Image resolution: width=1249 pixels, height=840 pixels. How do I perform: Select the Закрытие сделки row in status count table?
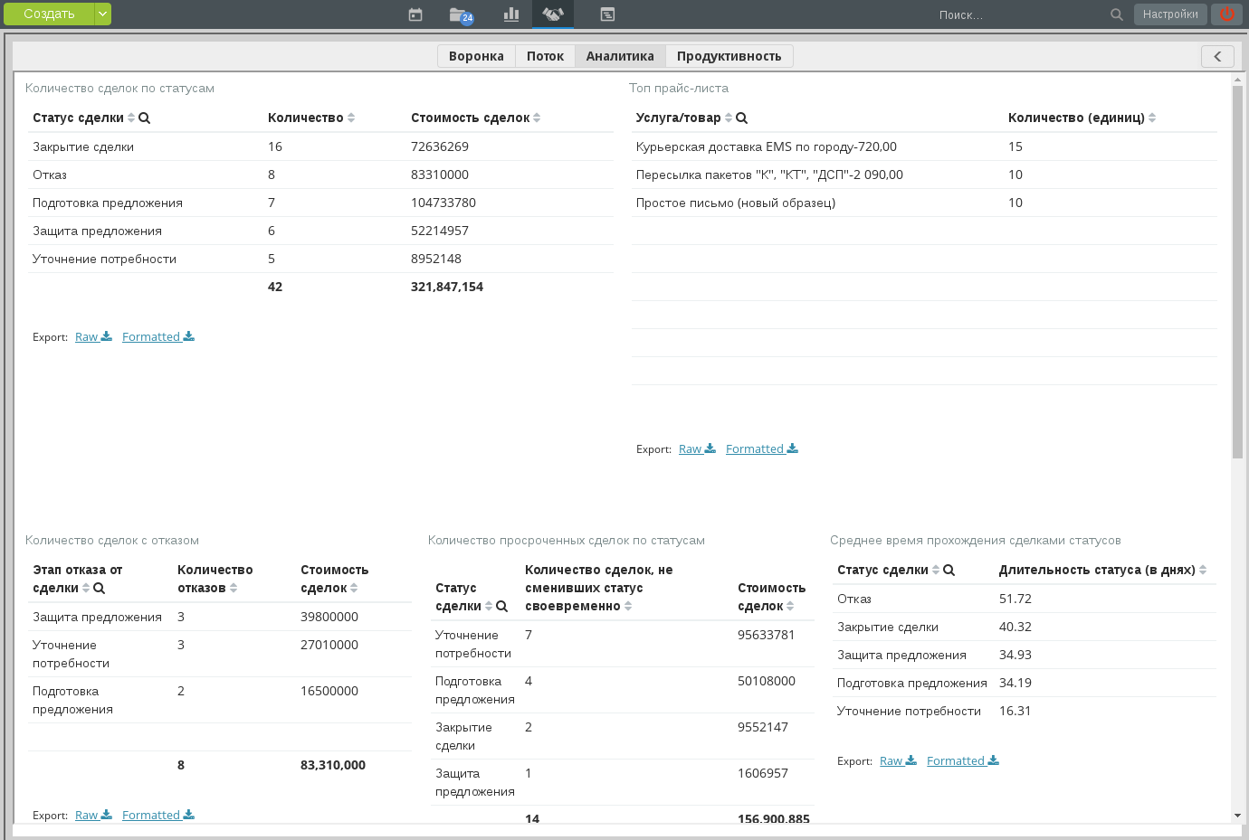(321, 146)
